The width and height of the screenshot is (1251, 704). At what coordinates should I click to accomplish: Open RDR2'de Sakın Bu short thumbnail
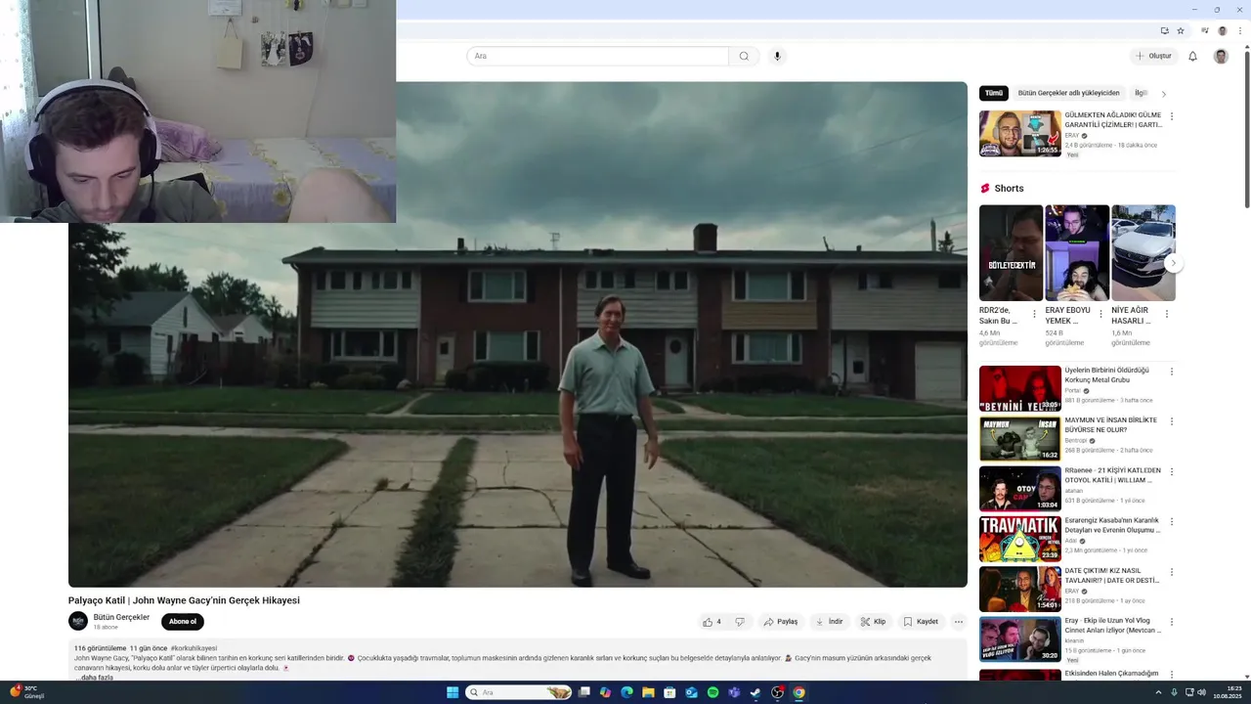point(1011,252)
